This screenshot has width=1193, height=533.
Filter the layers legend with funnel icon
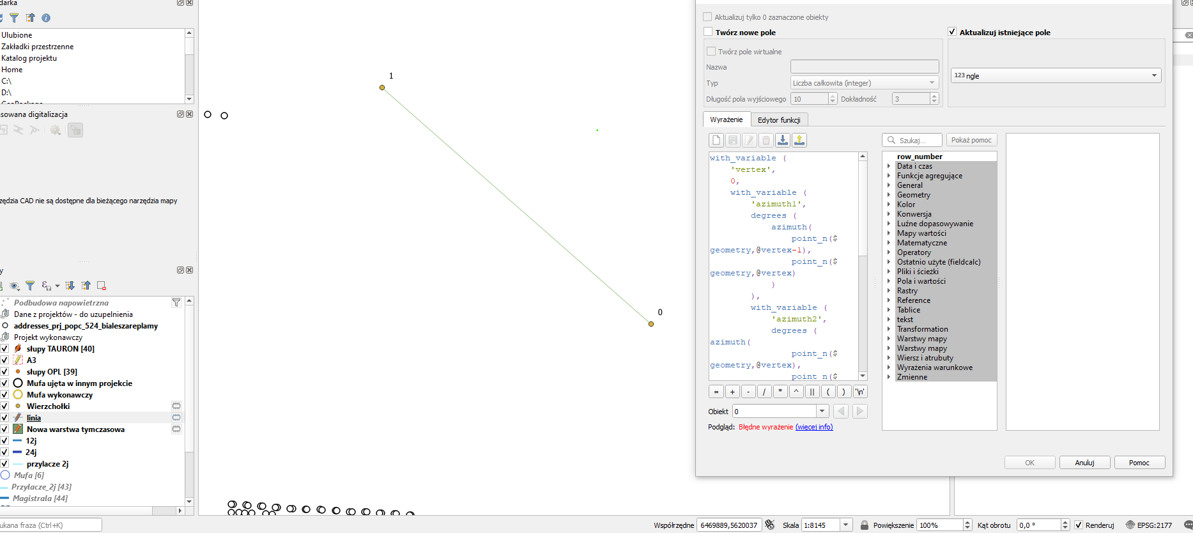tap(30, 286)
